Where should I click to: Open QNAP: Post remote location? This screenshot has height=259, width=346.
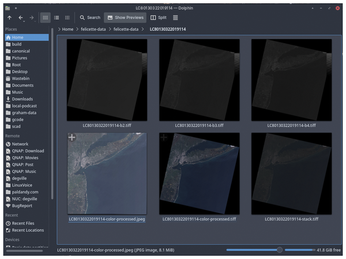coord(27,165)
